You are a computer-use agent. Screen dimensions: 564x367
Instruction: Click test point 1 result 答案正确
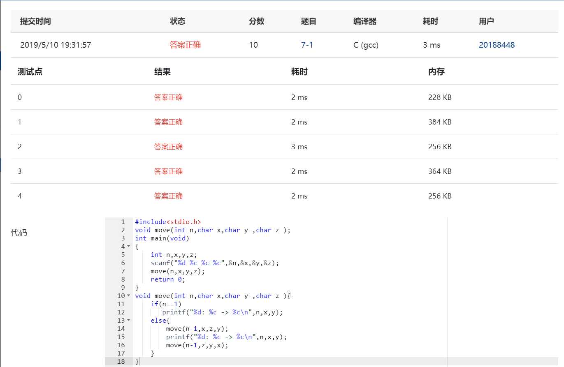(168, 122)
